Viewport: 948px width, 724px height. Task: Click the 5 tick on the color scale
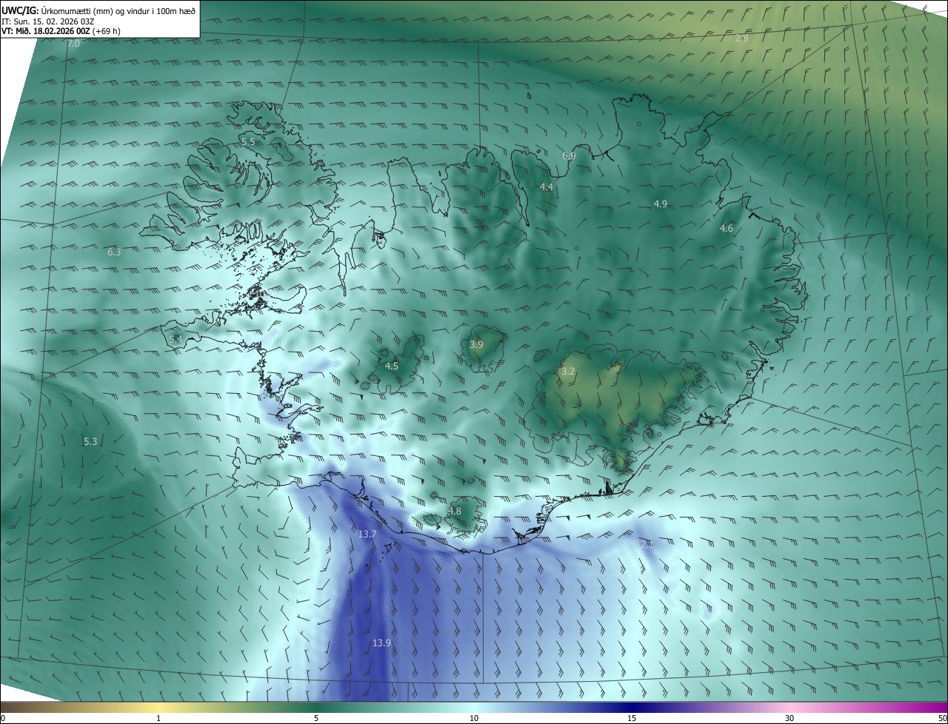click(316, 718)
